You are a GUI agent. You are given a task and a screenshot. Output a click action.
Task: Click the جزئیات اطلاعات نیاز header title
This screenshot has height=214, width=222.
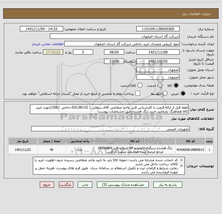[197, 14]
